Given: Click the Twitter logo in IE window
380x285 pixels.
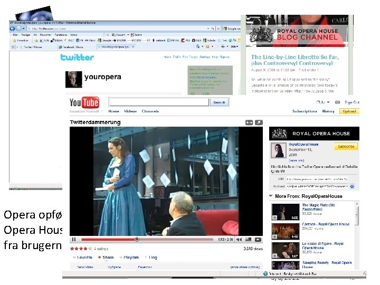Looking at the screenshot, I should pos(77,57).
